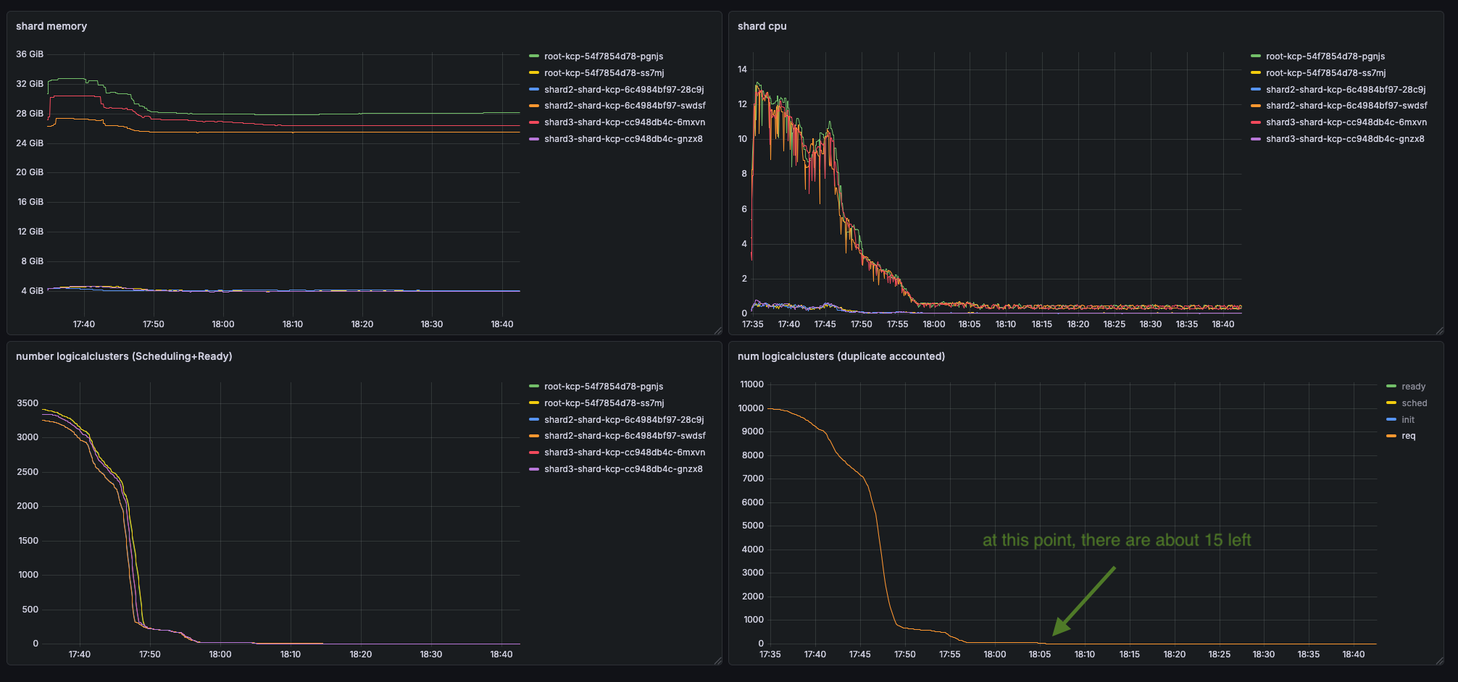Click orange swatch of swdsf in Scheduling+Ready legend

(x=534, y=436)
